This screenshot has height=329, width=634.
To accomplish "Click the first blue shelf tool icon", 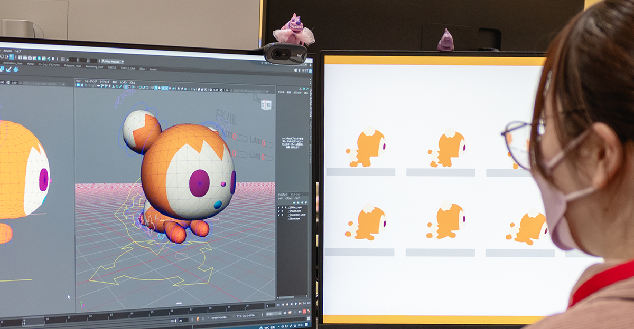I will [2, 70].
